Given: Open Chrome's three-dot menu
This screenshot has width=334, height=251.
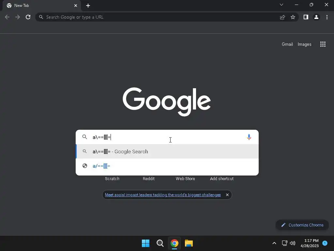Looking at the screenshot, I should [327, 17].
